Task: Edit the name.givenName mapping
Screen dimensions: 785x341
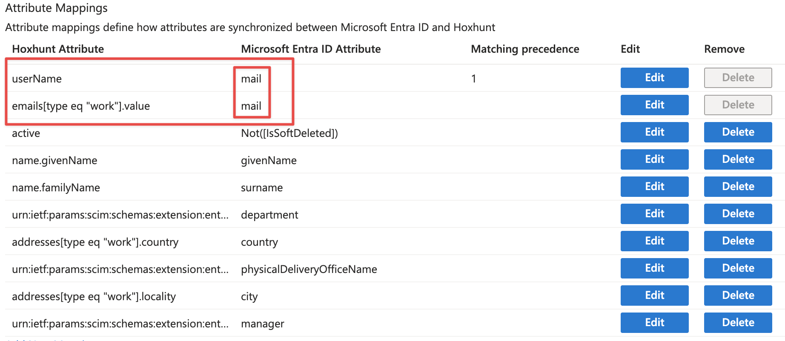Action: 654,159
